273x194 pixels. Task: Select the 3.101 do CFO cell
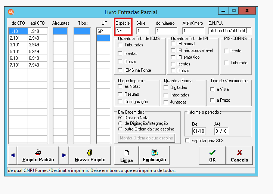click(18, 45)
